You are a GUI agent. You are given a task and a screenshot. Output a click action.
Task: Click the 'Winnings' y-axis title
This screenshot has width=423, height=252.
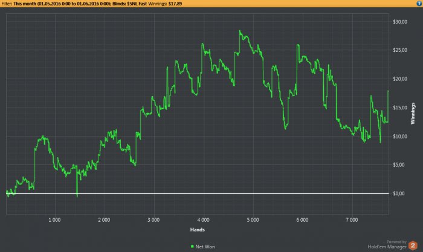[413, 114]
